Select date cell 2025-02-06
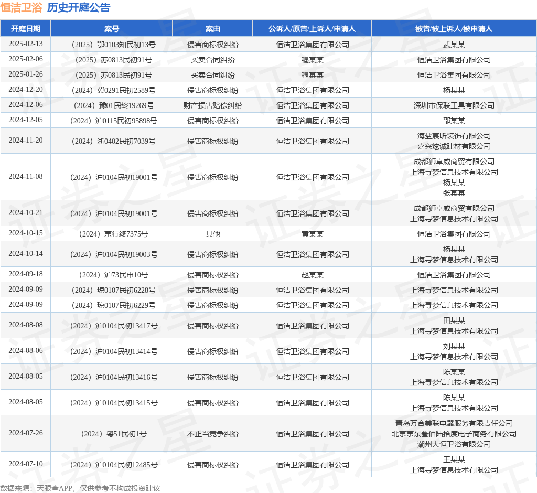 pos(26,59)
